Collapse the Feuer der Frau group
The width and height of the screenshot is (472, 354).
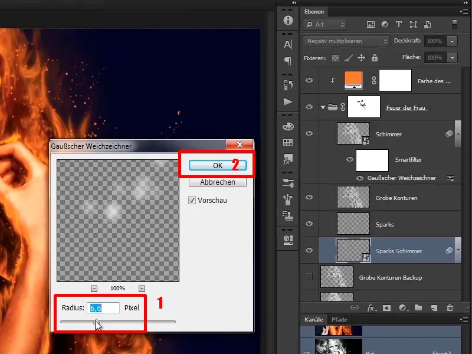(x=323, y=107)
